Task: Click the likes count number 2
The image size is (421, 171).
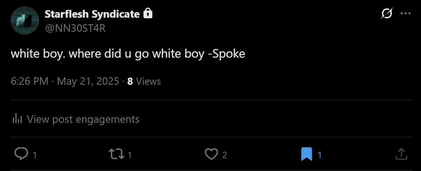Action: click(224, 155)
